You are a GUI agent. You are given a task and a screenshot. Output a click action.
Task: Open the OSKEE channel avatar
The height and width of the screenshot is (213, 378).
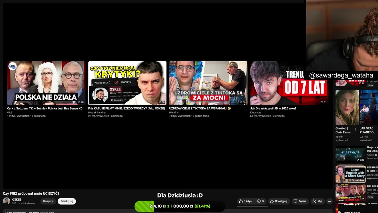coord(6,201)
